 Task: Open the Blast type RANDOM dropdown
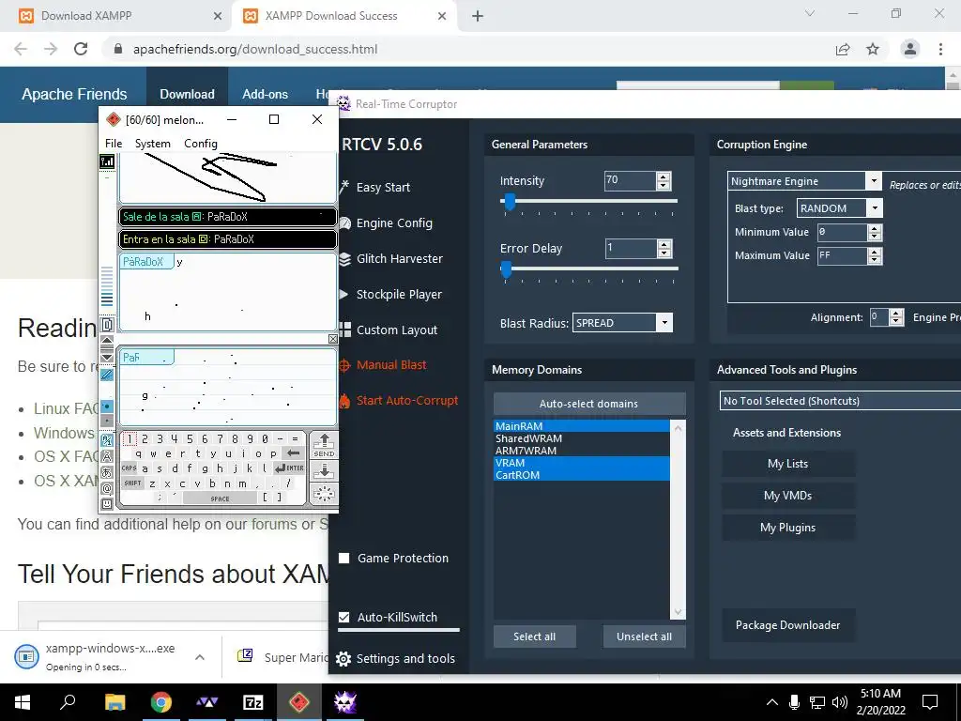point(840,208)
